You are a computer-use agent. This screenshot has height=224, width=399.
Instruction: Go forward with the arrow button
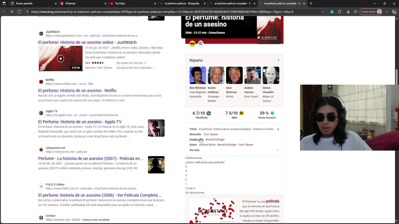coord(12,12)
